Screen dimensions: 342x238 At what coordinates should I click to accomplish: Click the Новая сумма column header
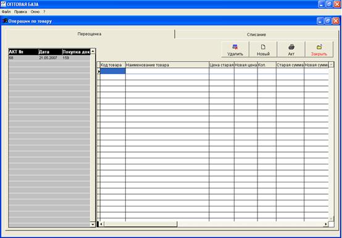316,65
